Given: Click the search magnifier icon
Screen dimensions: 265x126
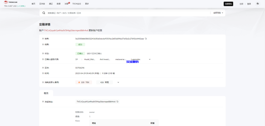Looking at the screenshot, I should [x=44, y=13].
